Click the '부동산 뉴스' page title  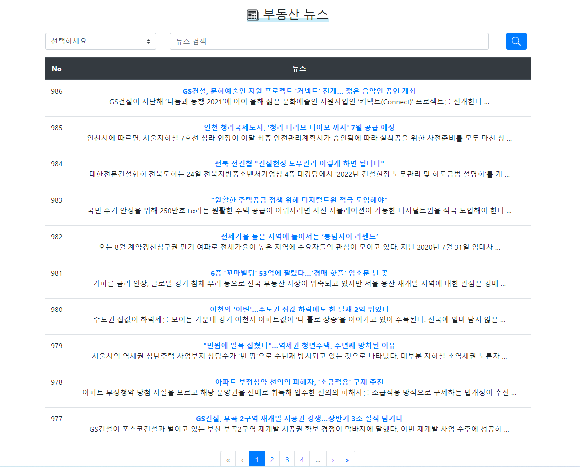pos(296,15)
